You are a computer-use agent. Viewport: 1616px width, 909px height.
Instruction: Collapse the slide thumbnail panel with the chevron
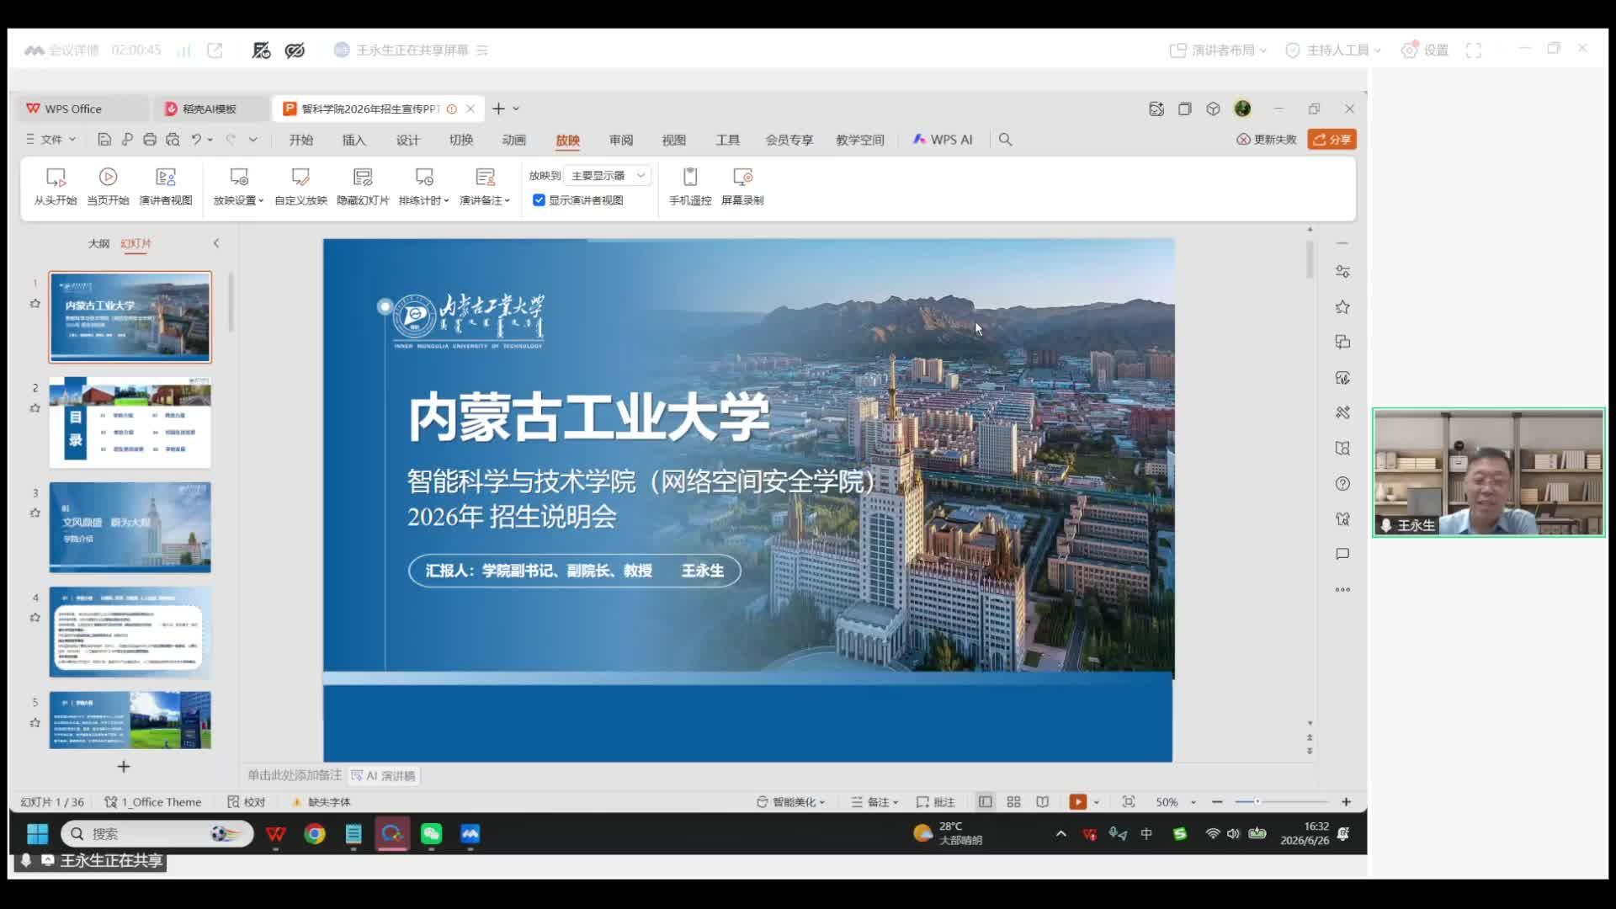click(x=216, y=243)
